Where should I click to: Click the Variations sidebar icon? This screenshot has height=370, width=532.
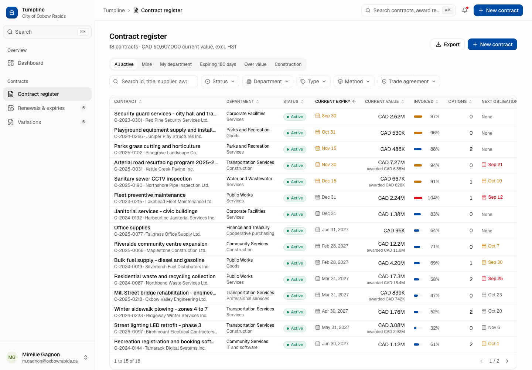tap(11, 122)
